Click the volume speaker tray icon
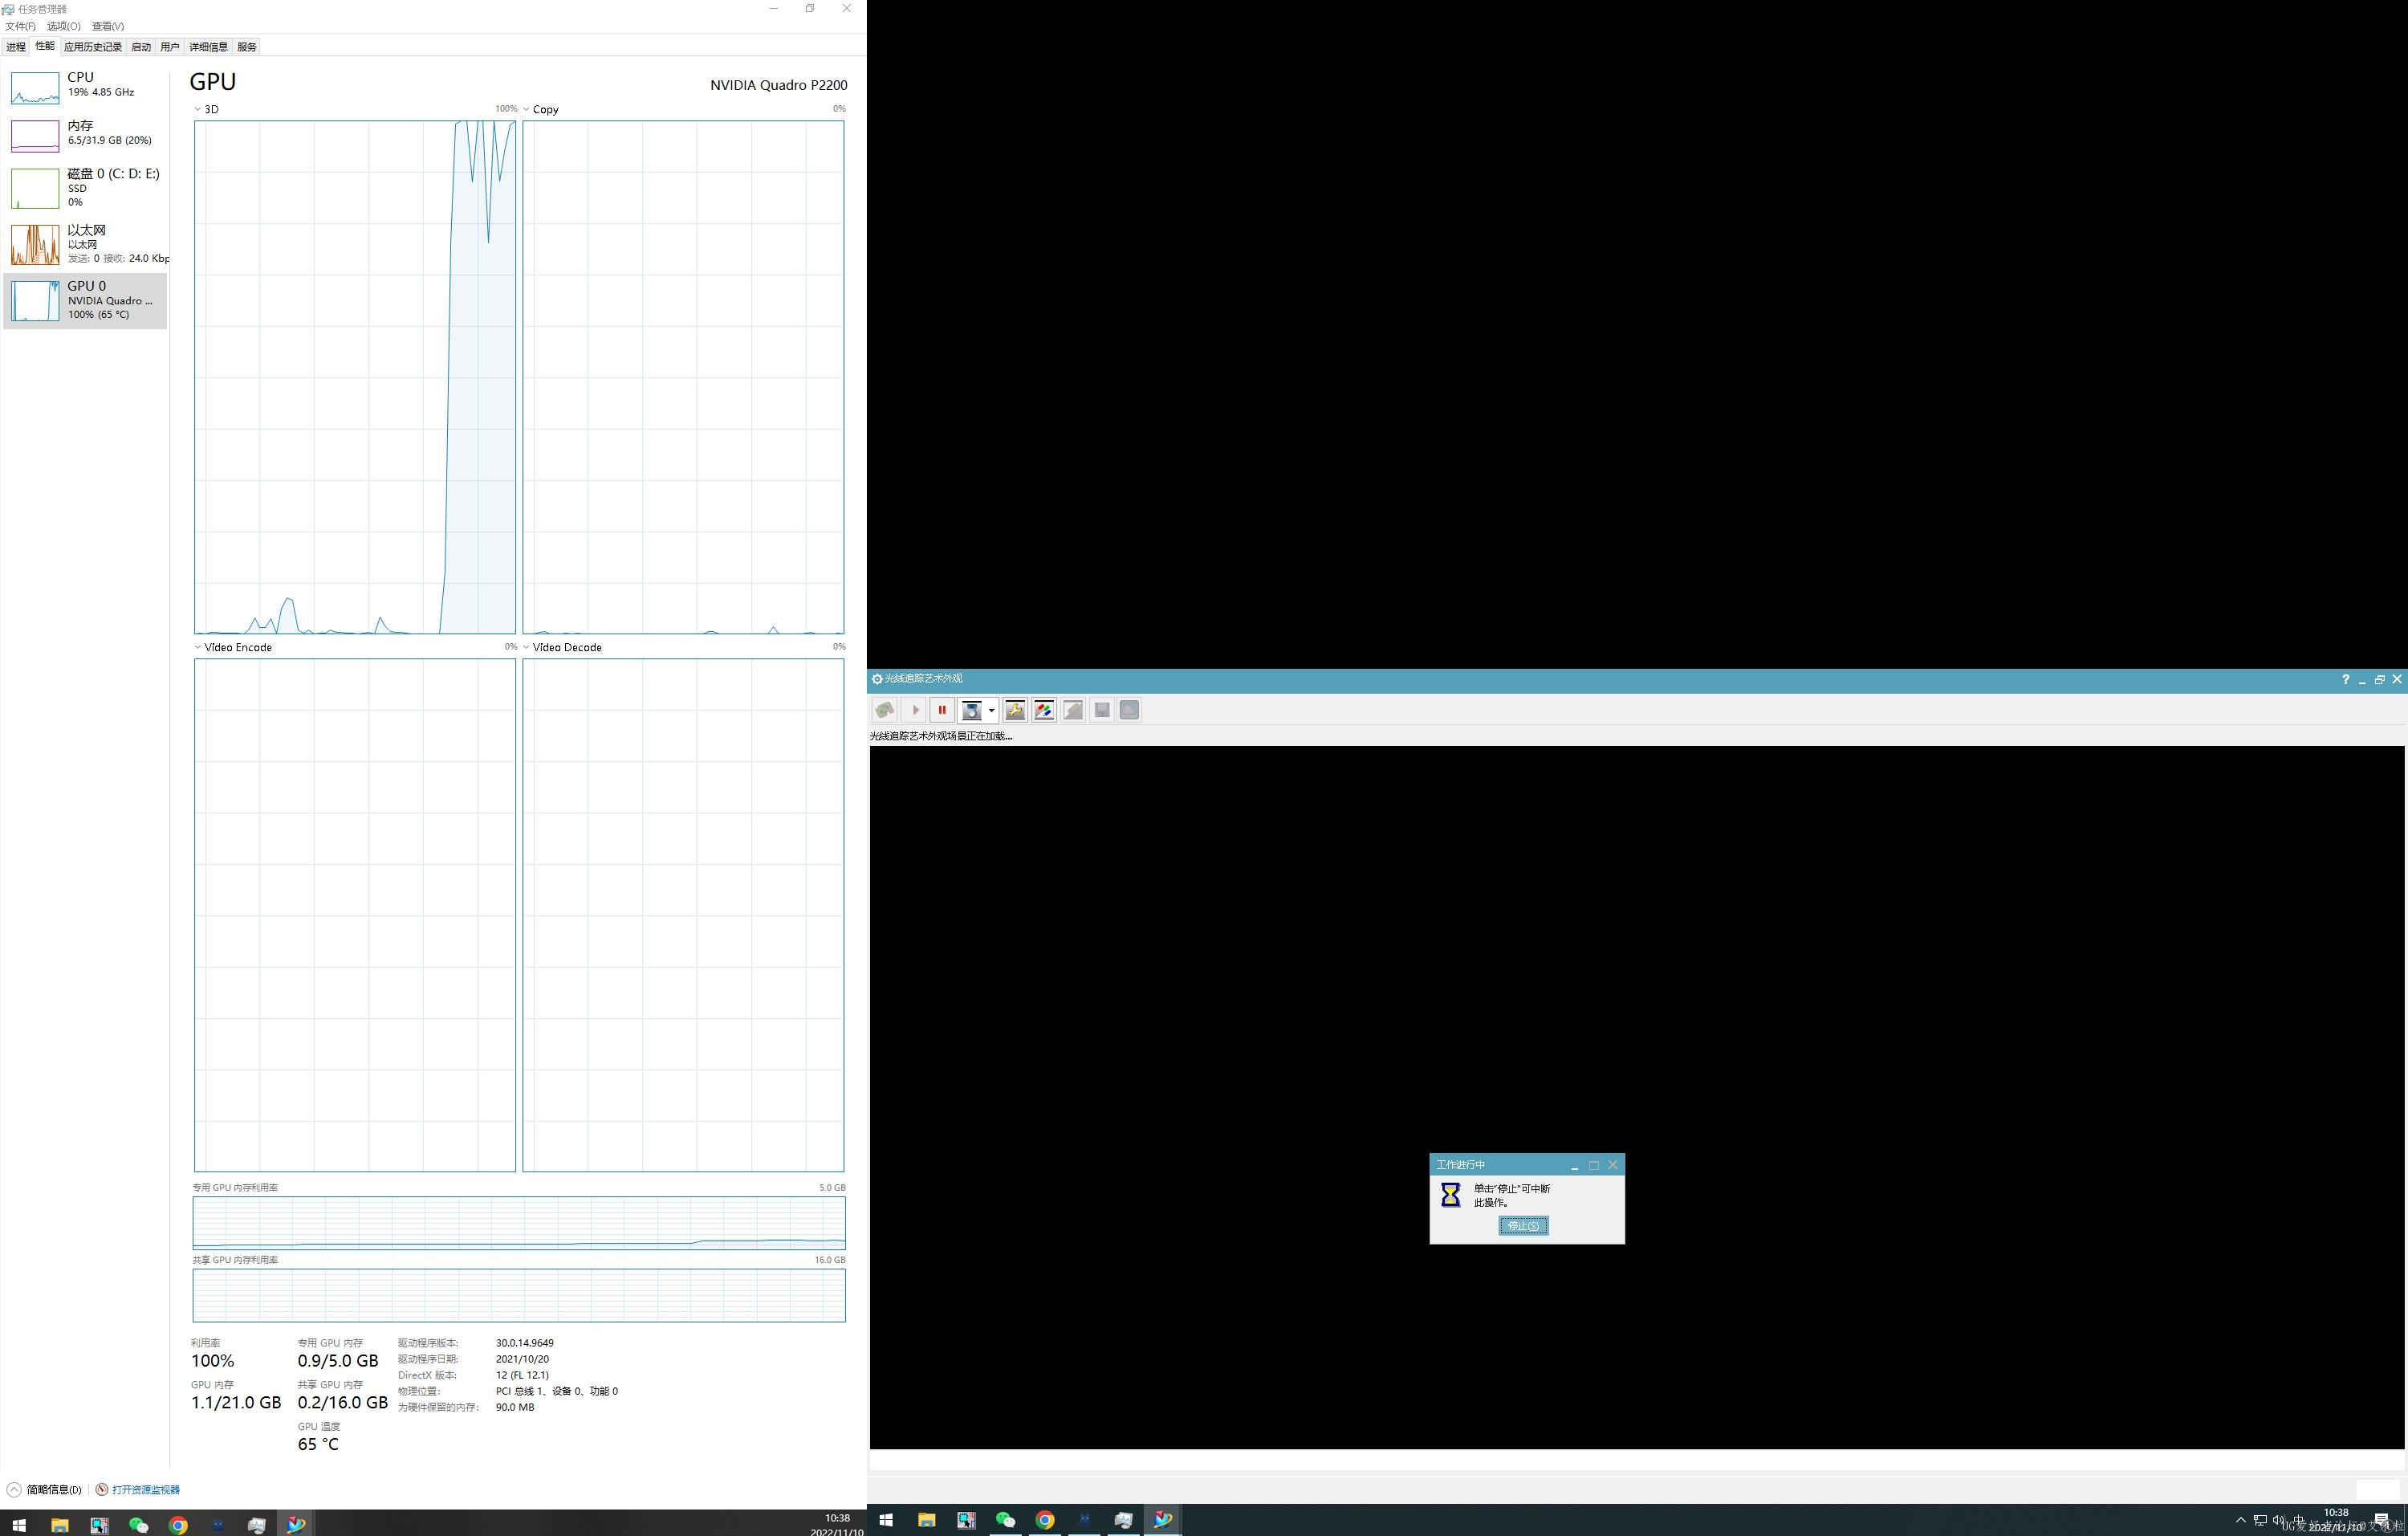2408x1536 pixels. tap(2278, 1520)
